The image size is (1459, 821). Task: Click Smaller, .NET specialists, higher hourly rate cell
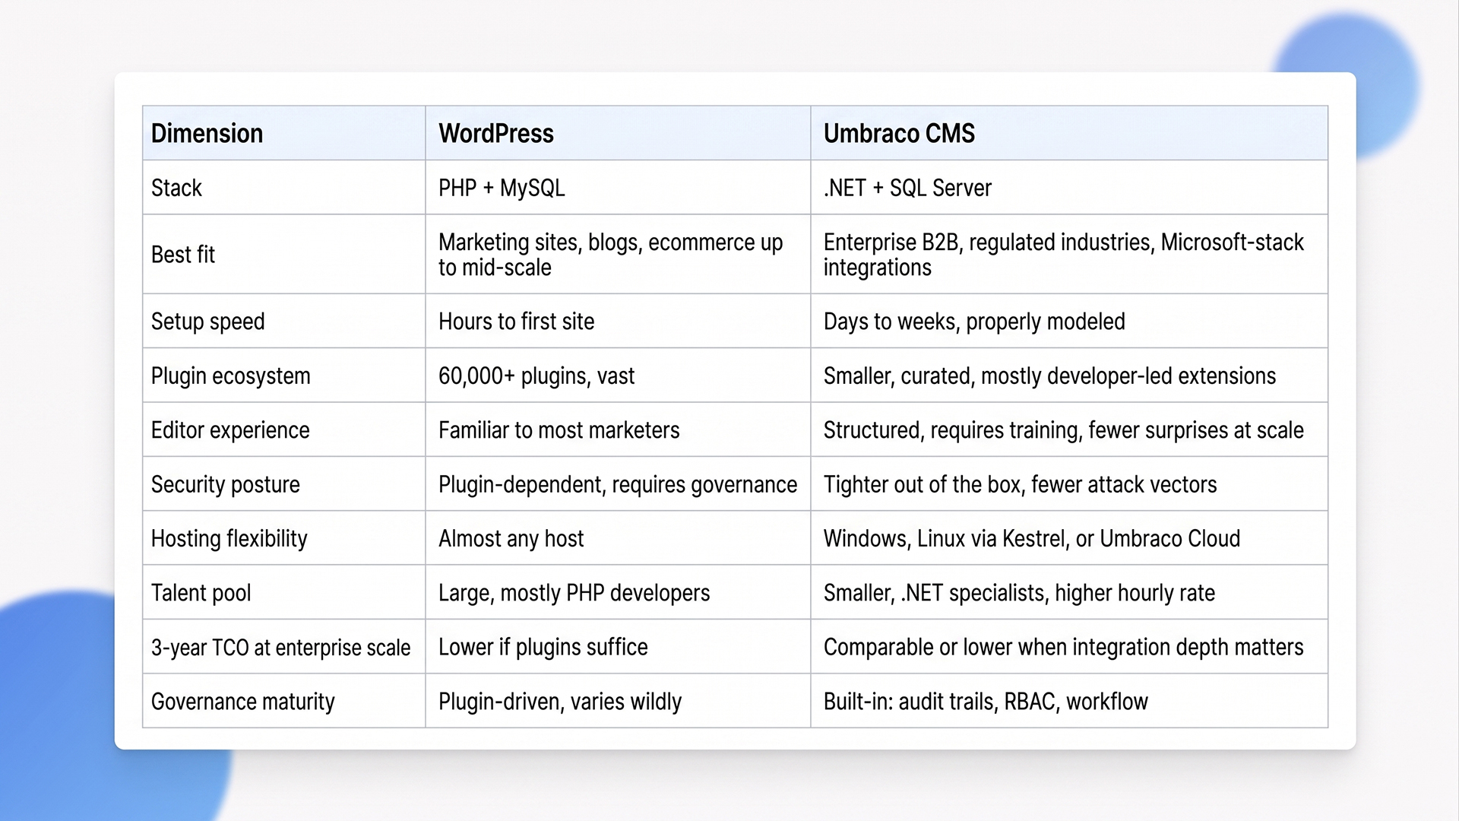coord(1069,593)
